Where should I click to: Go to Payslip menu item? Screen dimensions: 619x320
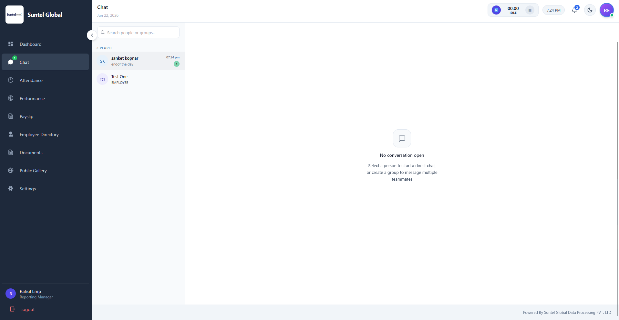point(45,116)
